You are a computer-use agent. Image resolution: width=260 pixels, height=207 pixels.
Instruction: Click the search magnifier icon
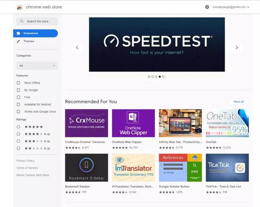pos(22,21)
